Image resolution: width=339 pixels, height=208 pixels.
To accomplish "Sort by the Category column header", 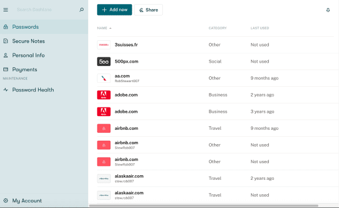I will [x=218, y=28].
